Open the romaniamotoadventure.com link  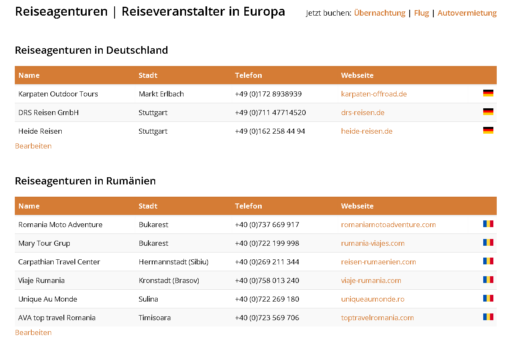coord(388,225)
